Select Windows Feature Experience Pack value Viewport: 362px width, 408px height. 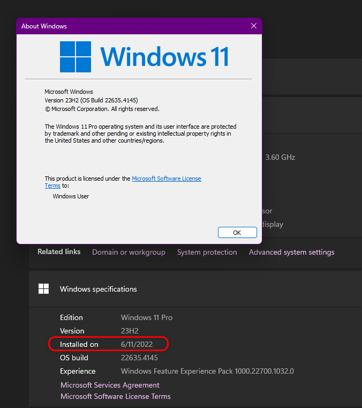[x=207, y=371]
